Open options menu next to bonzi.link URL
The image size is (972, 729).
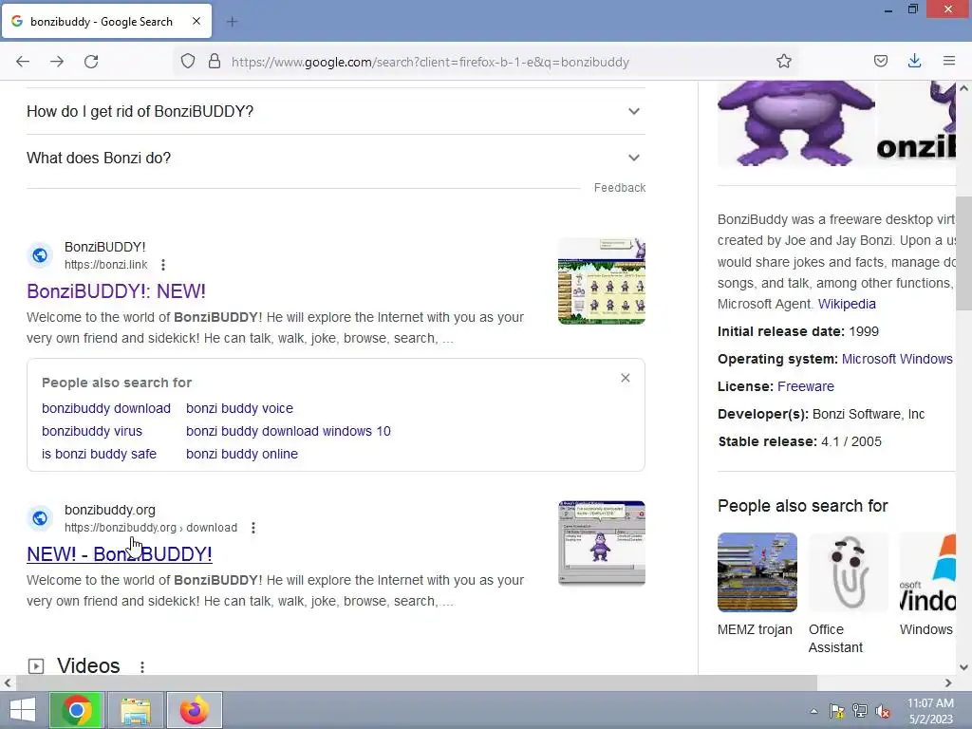coord(163,266)
